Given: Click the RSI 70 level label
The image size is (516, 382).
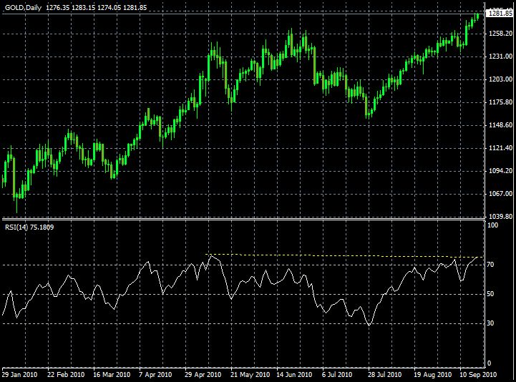Looking at the screenshot, I should click(x=491, y=265).
